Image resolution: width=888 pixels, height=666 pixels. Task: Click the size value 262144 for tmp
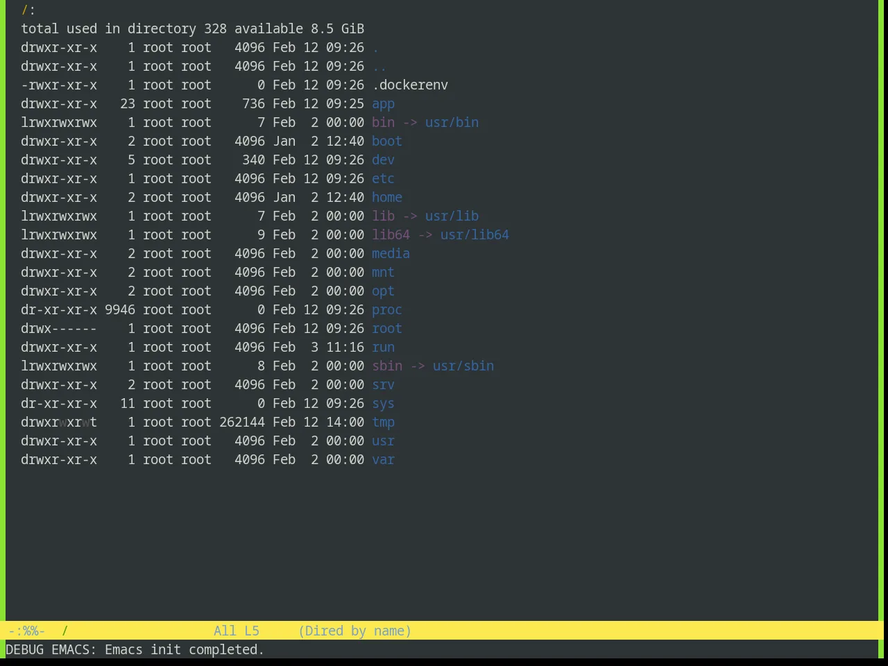coord(242,422)
